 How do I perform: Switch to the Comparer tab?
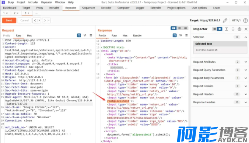(x=123, y=8)
